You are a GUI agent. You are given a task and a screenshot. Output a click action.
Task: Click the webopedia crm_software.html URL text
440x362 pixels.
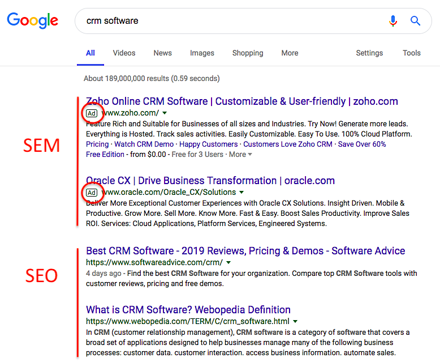point(188,321)
